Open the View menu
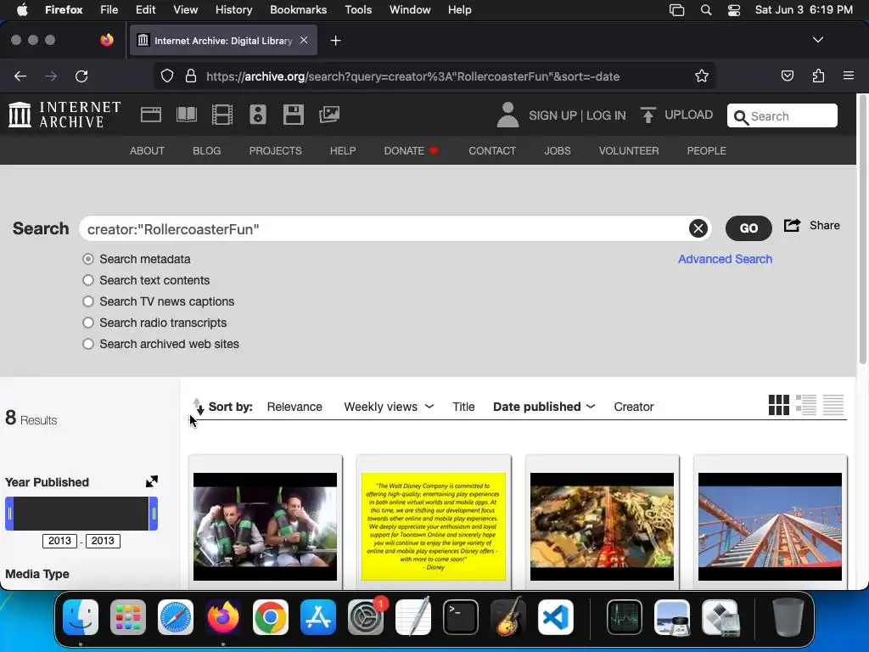Screen dimensions: 869x652 click(185, 10)
